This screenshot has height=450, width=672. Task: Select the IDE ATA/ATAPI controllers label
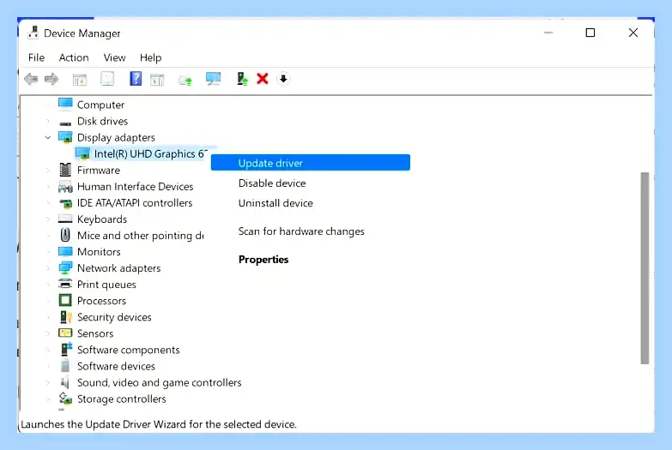(x=135, y=203)
